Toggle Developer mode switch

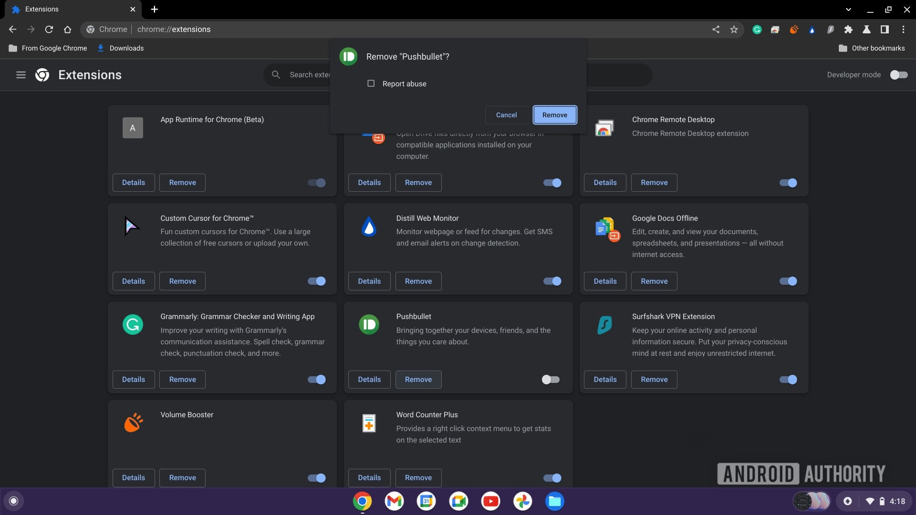pos(899,75)
